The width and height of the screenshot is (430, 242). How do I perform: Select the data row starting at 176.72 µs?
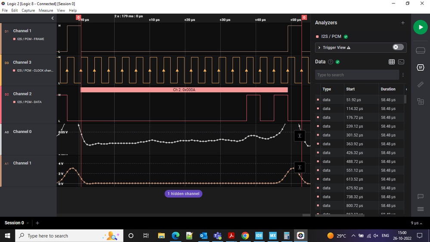pyautogui.click(x=359, y=118)
